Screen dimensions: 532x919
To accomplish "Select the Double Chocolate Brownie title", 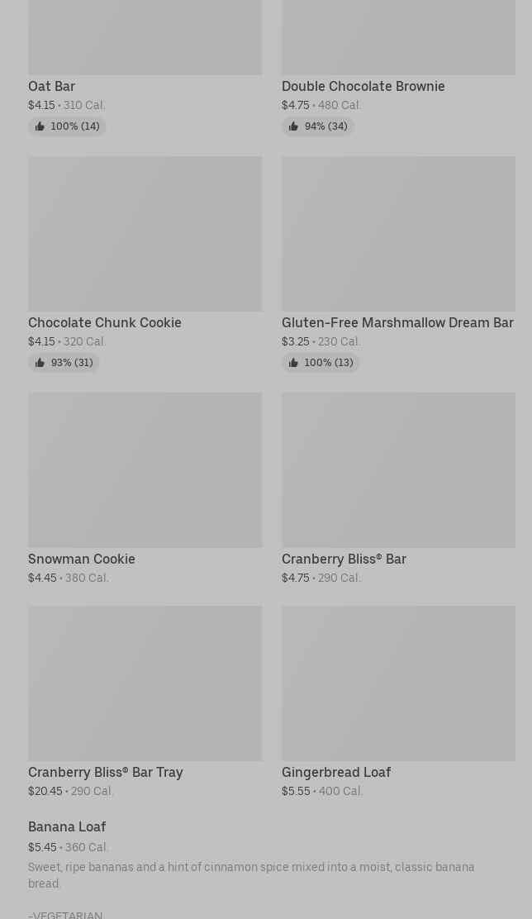I will tap(363, 86).
